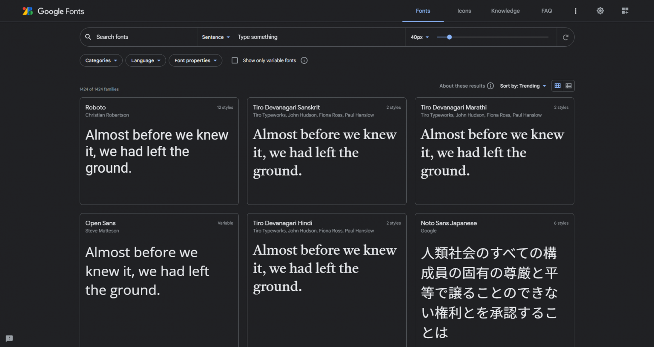Switch to list view icon
The height and width of the screenshot is (347, 654).
(x=568, y=86)
